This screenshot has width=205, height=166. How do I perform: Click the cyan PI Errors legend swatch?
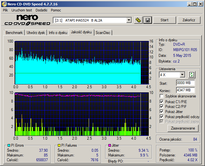pyautogui.click(x=9, y=145)
